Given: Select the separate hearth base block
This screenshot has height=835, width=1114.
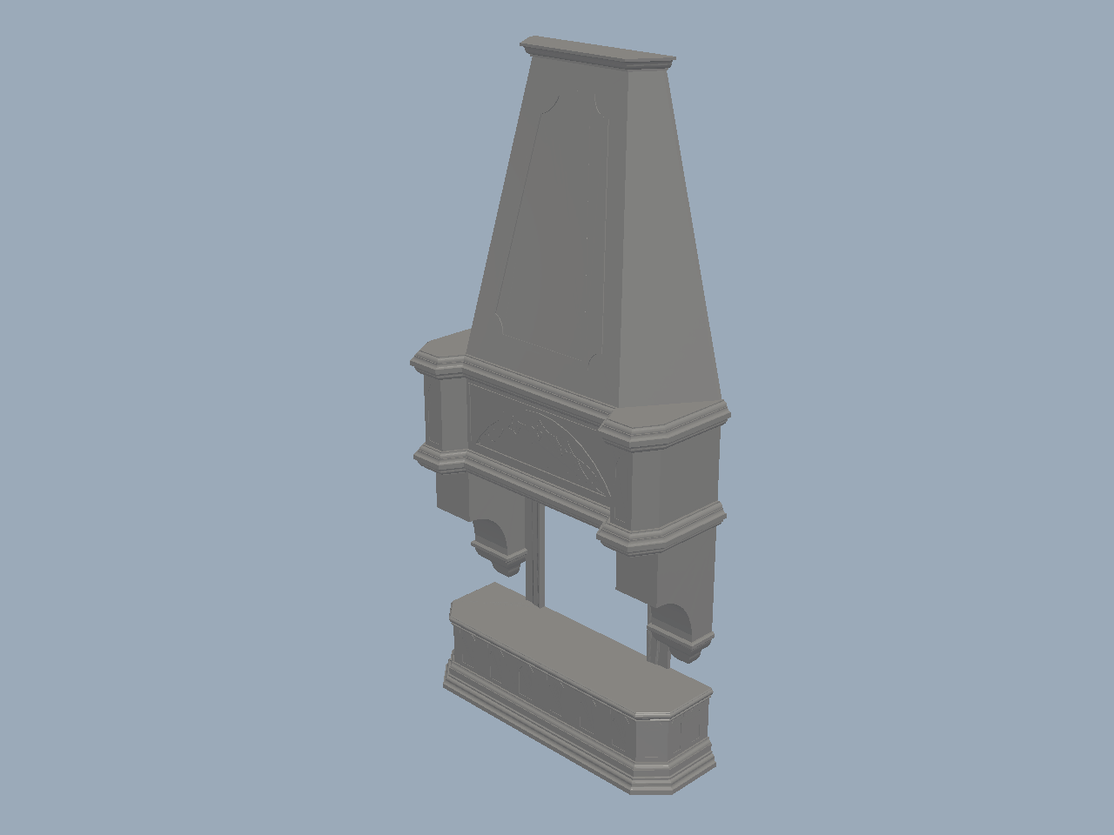Looking at the screenshot, I should point(579,687).
